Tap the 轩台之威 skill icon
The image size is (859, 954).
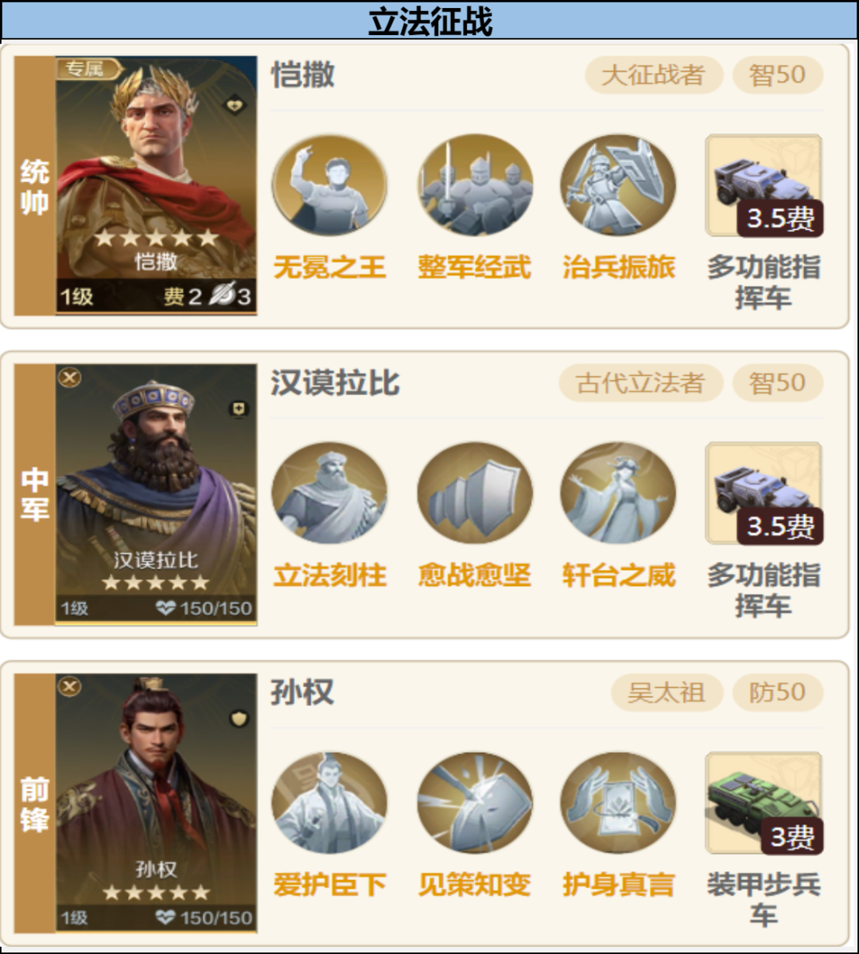click(618, 494)
